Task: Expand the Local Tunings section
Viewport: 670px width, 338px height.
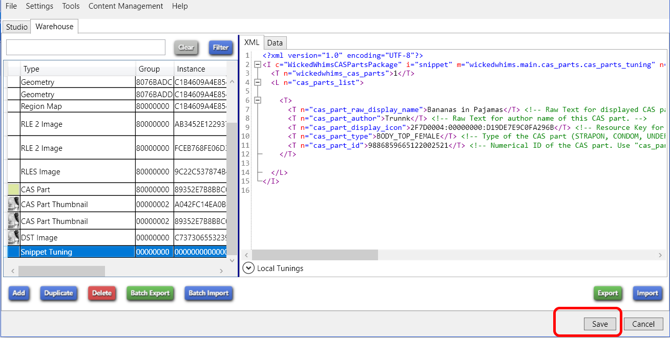Action: pos(248,268)
